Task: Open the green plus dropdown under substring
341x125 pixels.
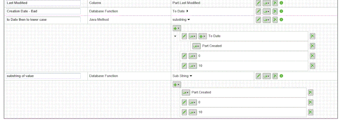Action: tap(177, 28)
